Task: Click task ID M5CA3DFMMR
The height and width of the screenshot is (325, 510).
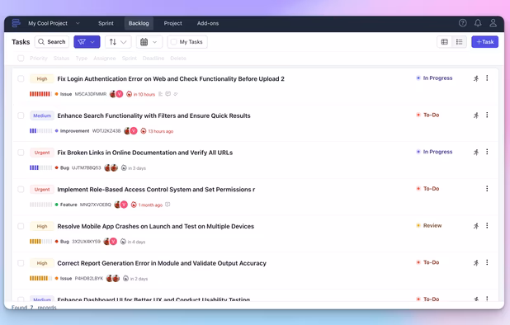Action: (x=91, y=94)
